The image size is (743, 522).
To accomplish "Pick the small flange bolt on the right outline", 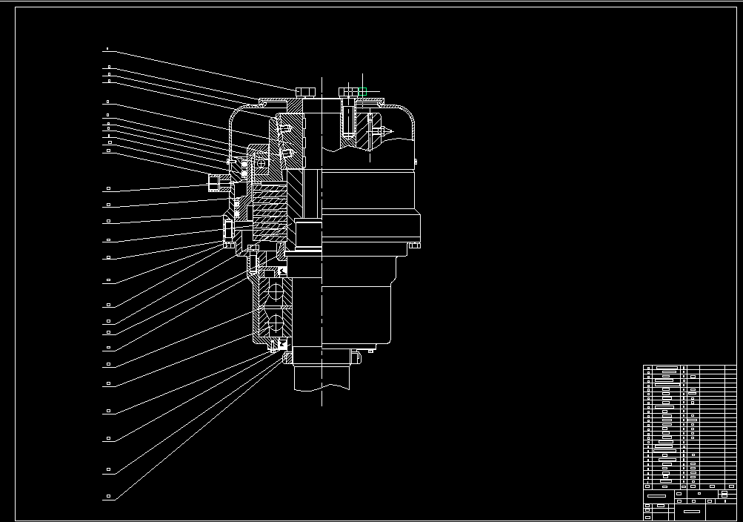I will (415, 245).
